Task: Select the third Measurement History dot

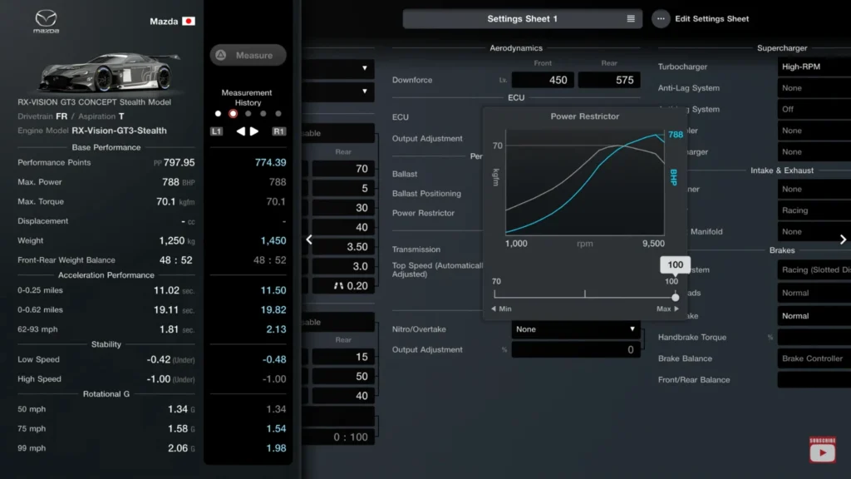Action: tap(248, 114)
